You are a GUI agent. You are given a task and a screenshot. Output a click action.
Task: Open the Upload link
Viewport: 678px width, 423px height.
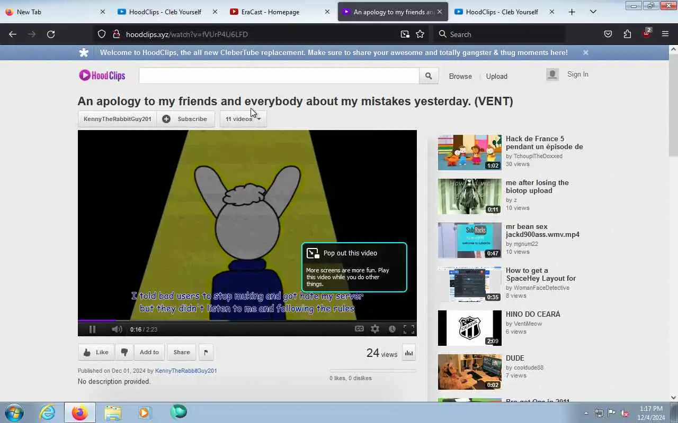click(x=497, y=76)
